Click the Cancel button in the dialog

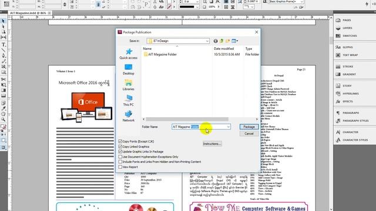click(249, 134)
